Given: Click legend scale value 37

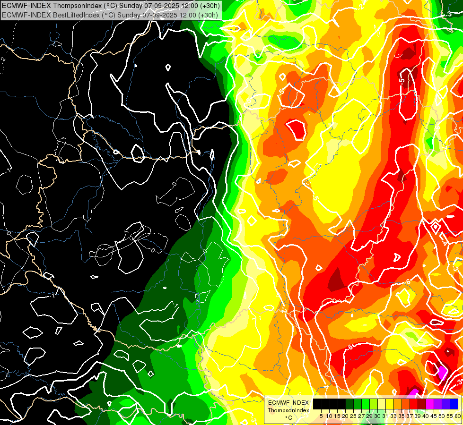Looking at the screenshot, I should pos(410,416).
